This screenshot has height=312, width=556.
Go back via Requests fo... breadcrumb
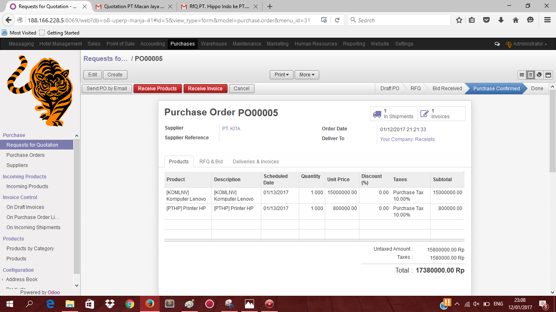(105, 59)
